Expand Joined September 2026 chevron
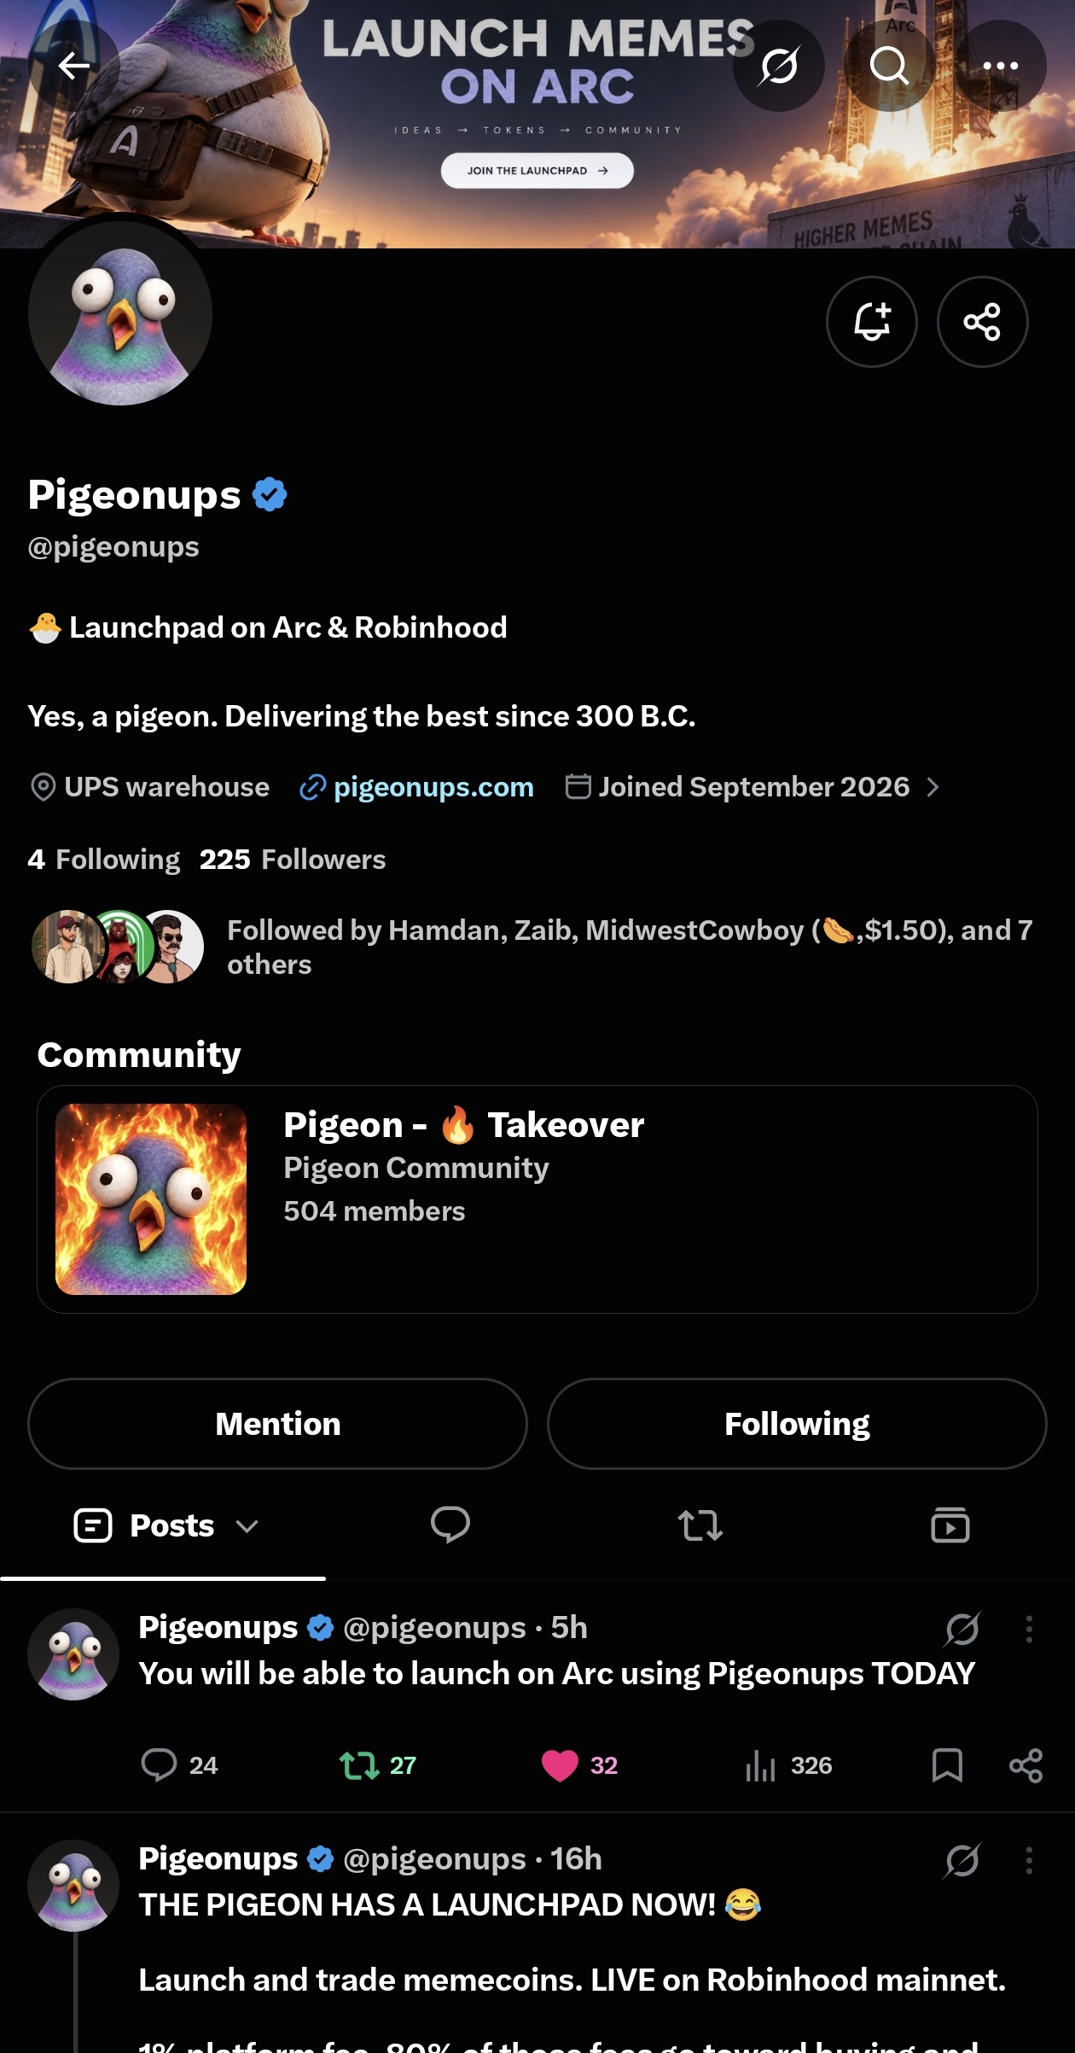1075x2053 pixels. pyautogui.click(x=933, y=787)
